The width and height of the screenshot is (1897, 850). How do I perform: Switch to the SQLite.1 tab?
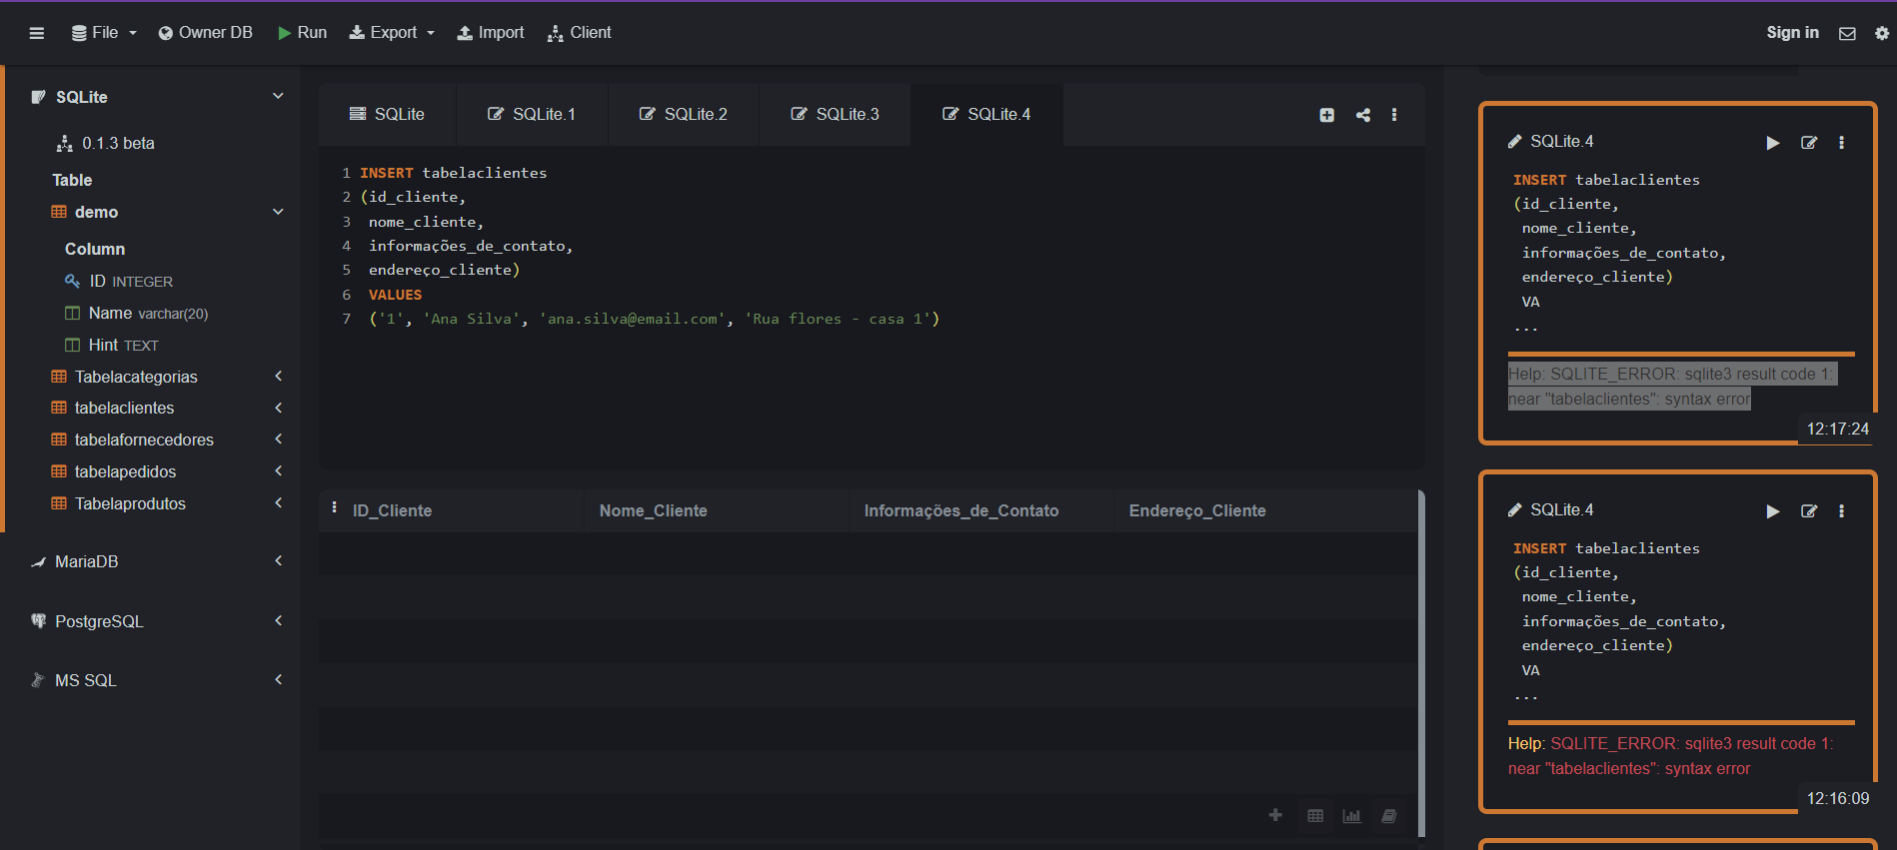tap(532, 115)
